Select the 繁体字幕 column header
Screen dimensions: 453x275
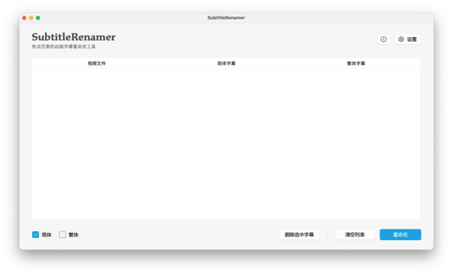click(x=356, y=63)
